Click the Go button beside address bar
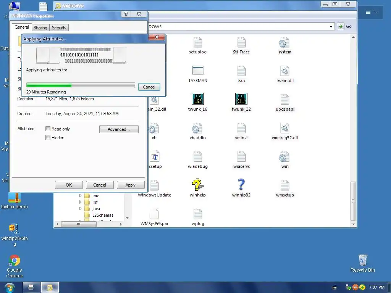This screenshot has width=391, height=293. (x=345, y=26)
